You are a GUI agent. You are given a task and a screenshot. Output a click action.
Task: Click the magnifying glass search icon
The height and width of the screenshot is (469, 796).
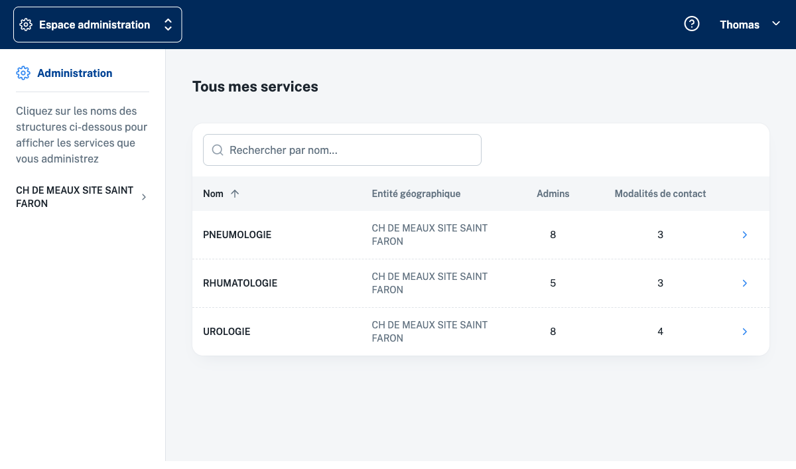pyautogui.click(x=217, y=150)
